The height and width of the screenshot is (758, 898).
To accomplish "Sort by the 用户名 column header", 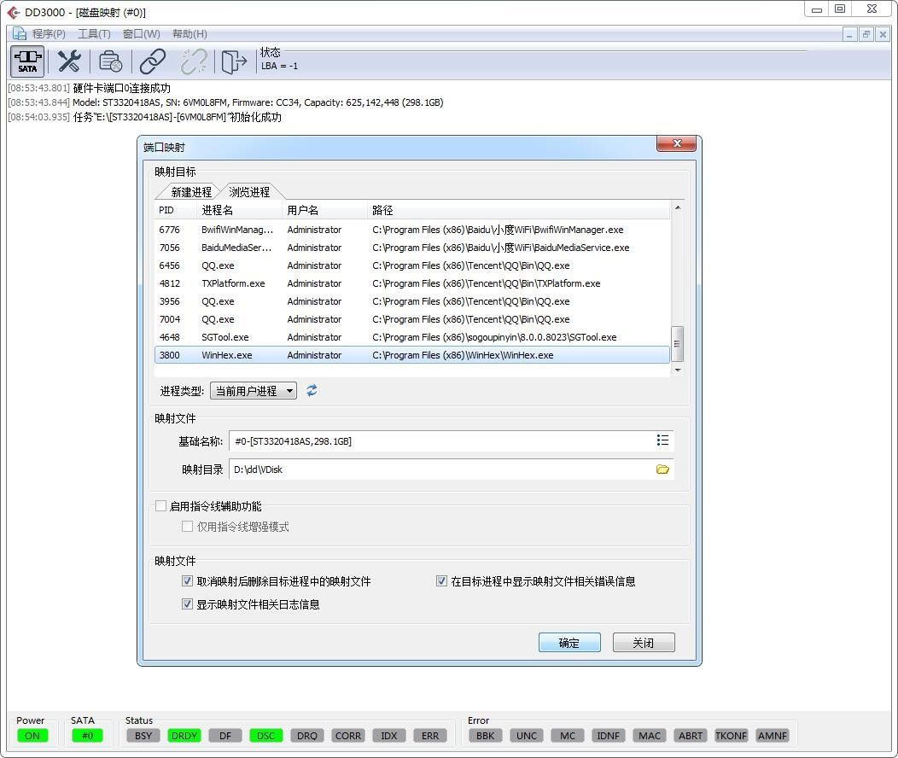I will pos(324,210).
